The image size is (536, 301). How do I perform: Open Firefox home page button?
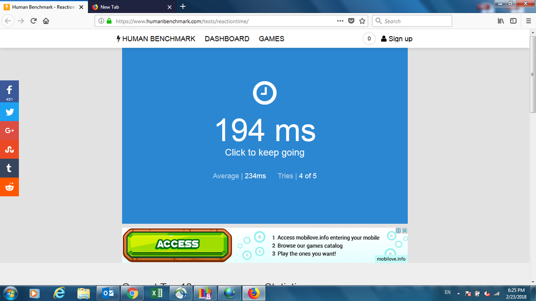[x=46, y=21]
